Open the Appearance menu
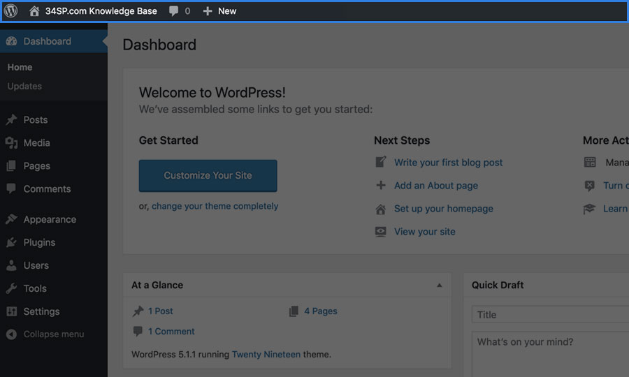The height and width of the screenshot is (377, 629). pyautogui.click(x=50, y=219)
